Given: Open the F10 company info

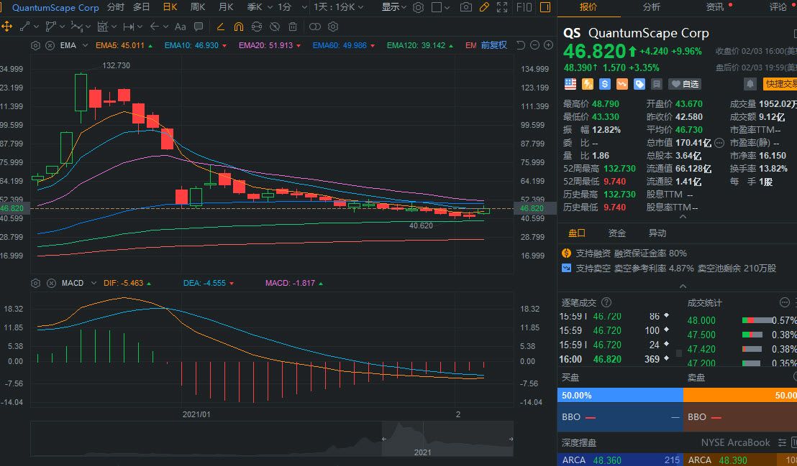Looking at the screenshot, I should 524,7.
